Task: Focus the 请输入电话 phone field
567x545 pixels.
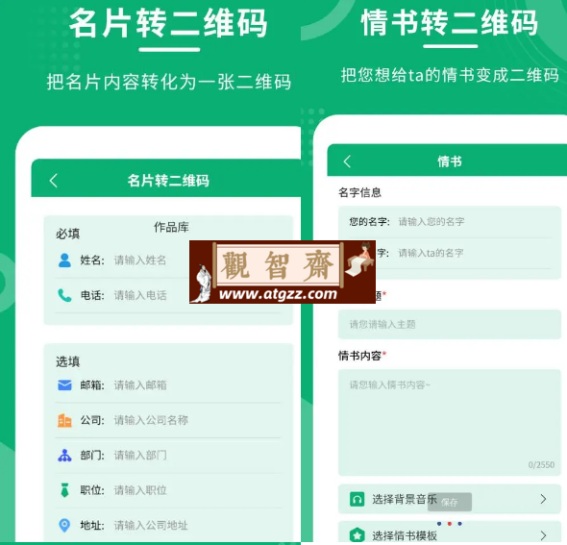Action: pos(140,295)
